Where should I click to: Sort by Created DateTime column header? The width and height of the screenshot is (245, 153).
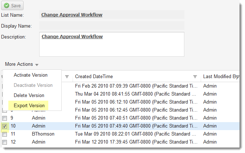coord(94,76)
